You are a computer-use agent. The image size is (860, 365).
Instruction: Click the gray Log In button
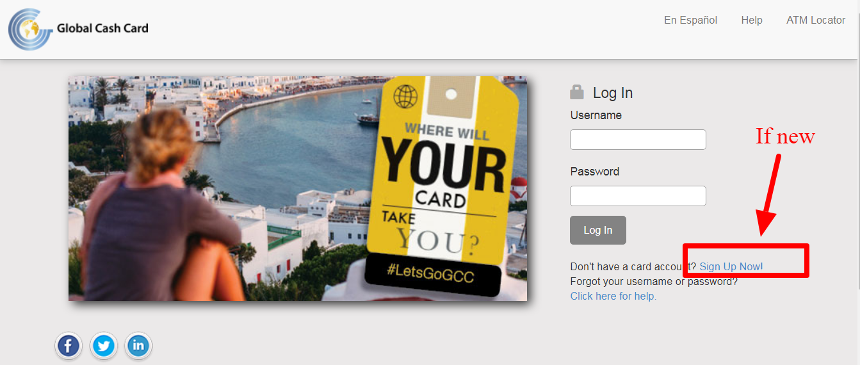pos(598,231)
